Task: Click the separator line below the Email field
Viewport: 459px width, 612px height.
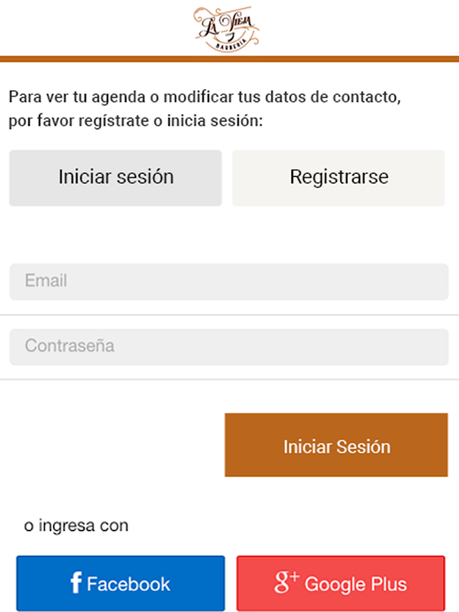Action: [x=229, y=314]
